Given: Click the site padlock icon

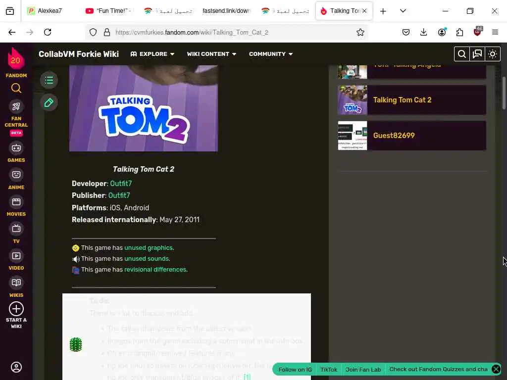Looking at the screenshot, I should (107, 32).
